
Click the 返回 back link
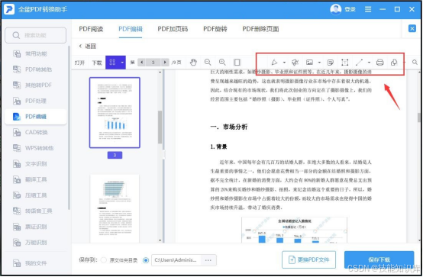tap(87, 46)
